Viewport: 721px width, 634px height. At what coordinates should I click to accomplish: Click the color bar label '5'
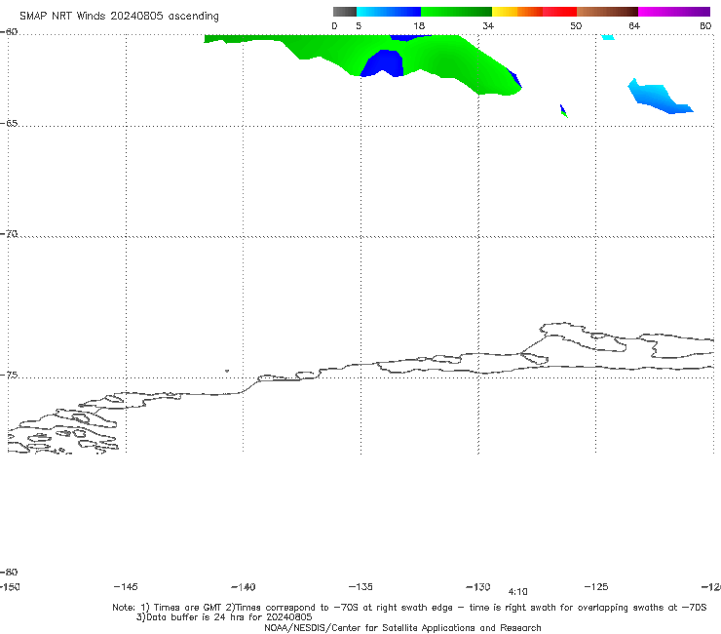pos(359,25)
